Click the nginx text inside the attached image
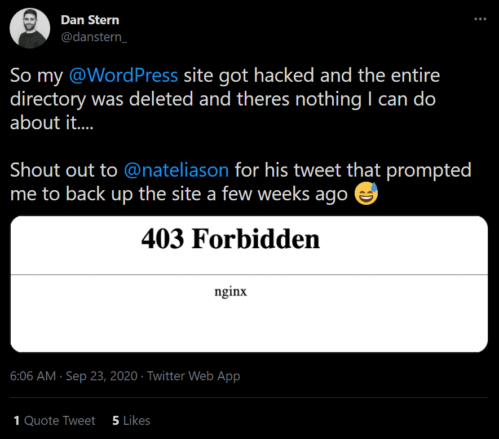 point(231,292)
